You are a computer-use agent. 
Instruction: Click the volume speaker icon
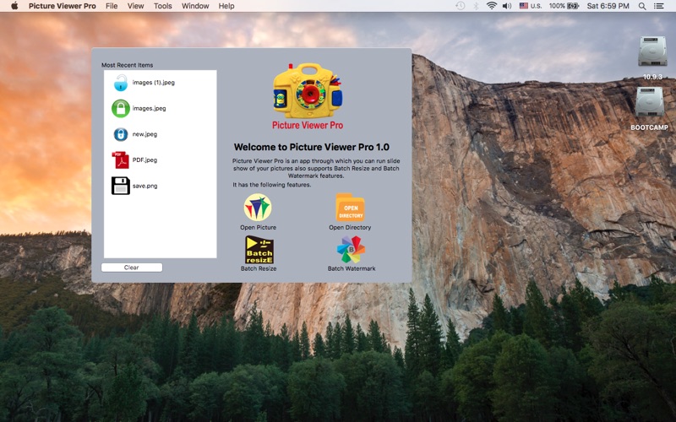click(507, 6)
